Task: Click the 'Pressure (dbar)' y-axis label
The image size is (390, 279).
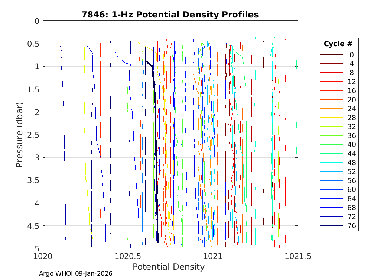Action: (x=20, y=134)
